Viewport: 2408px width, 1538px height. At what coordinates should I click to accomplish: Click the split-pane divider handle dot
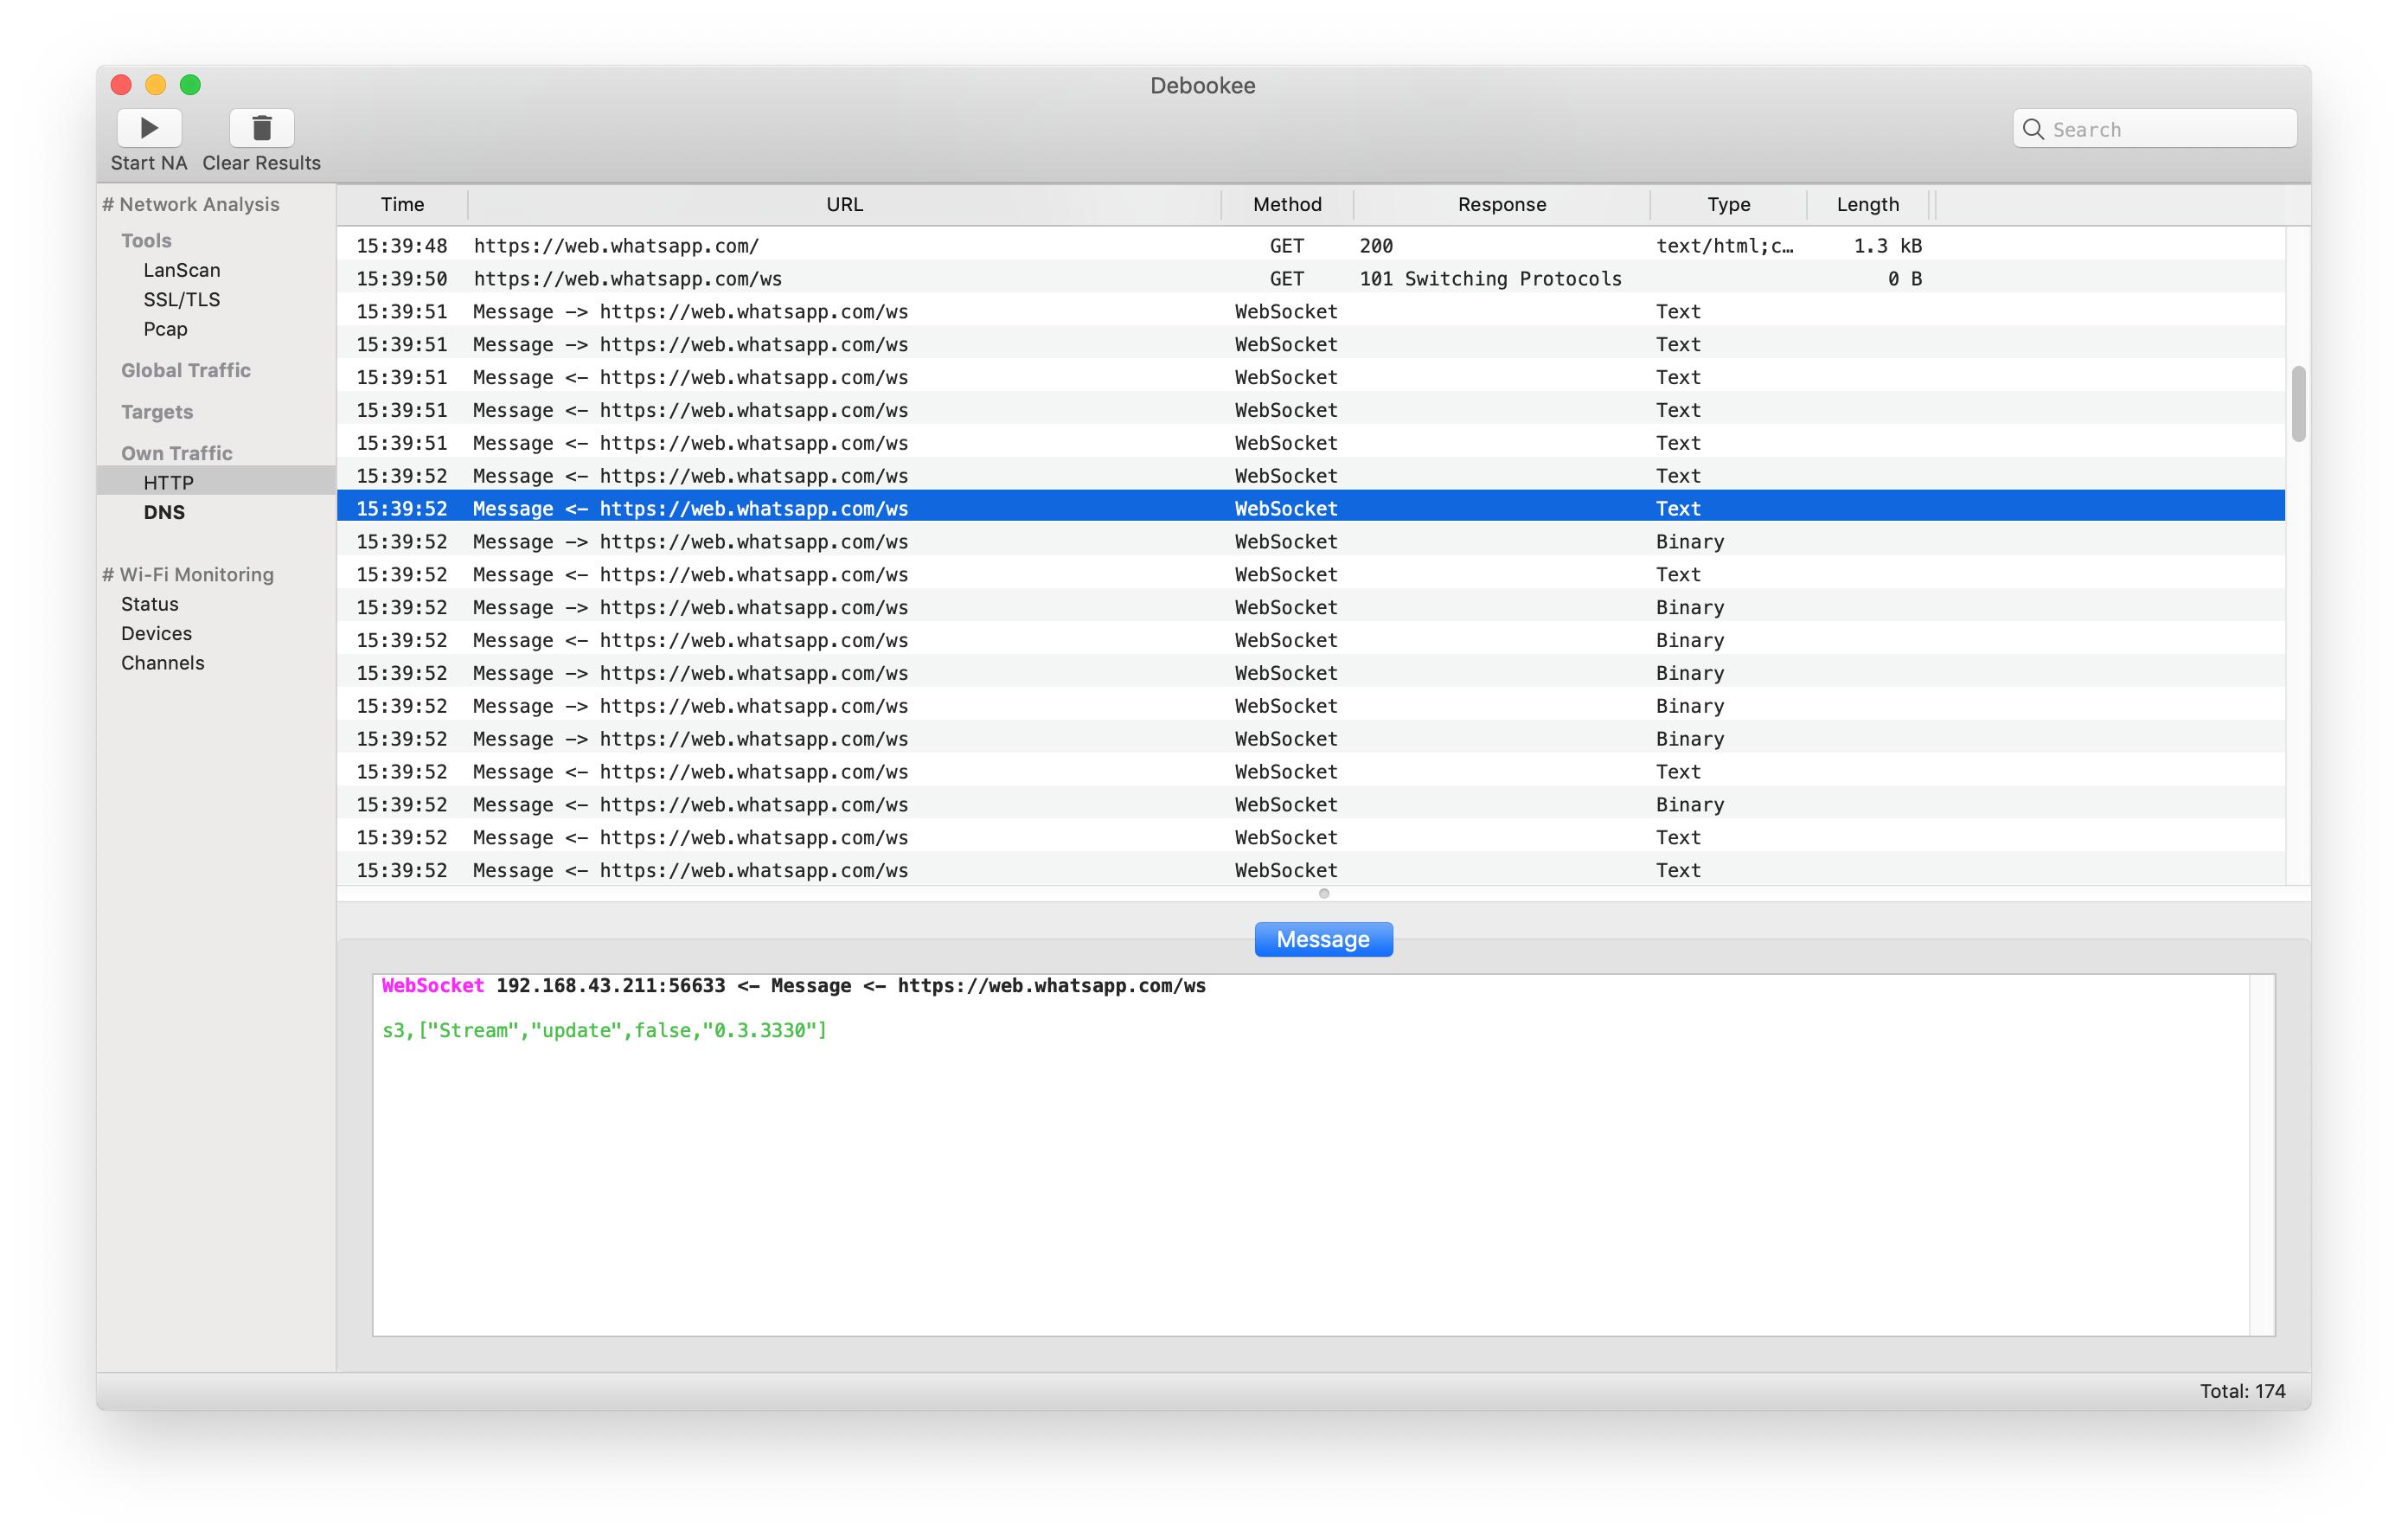tap(1324, 894)
